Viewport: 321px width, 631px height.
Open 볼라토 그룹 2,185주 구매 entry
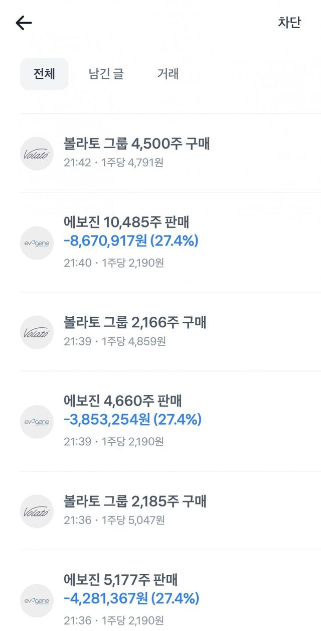coord(135,501)
